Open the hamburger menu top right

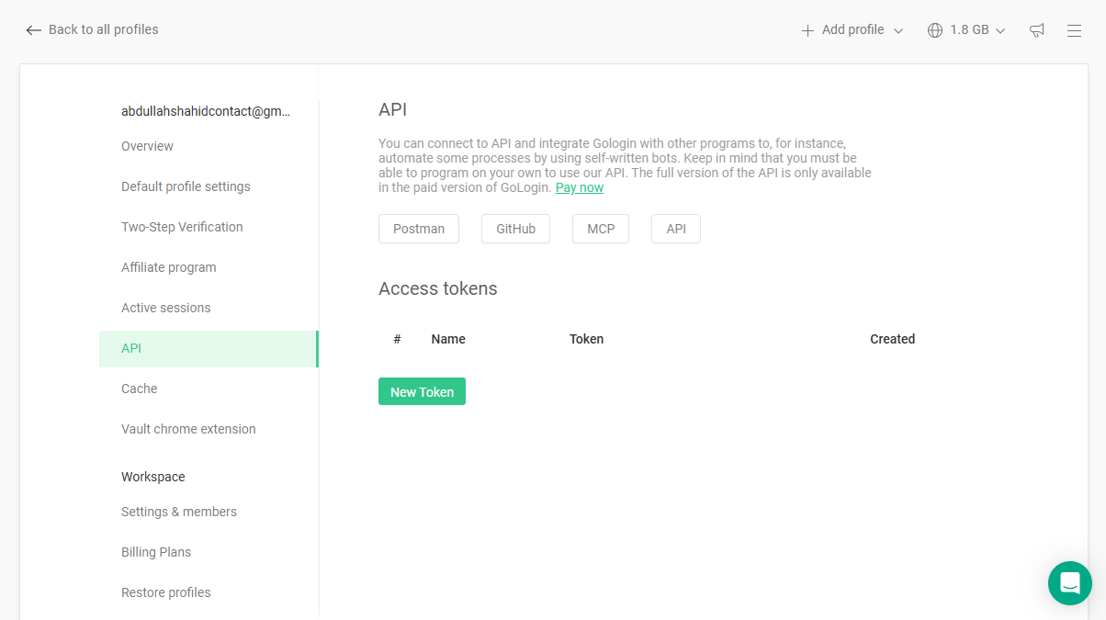click(1074, 29)
